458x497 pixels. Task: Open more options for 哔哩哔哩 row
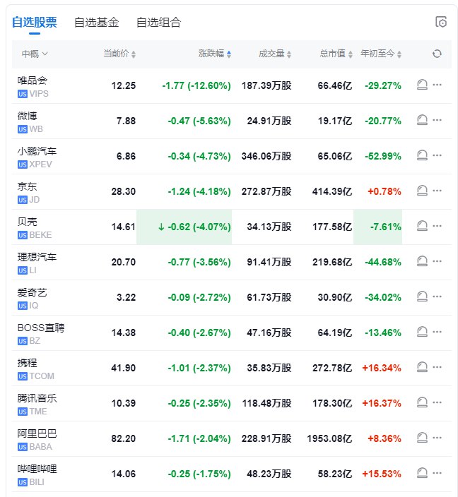click(437, 473)
